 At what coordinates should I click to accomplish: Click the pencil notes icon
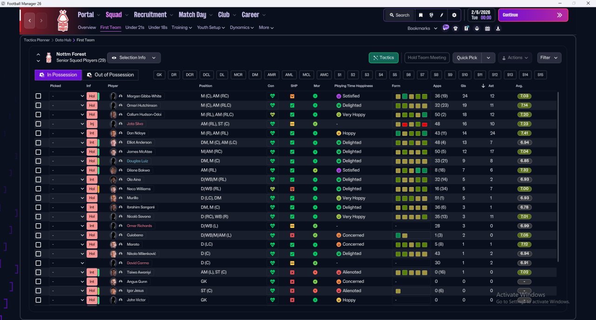tap(442, 15)
